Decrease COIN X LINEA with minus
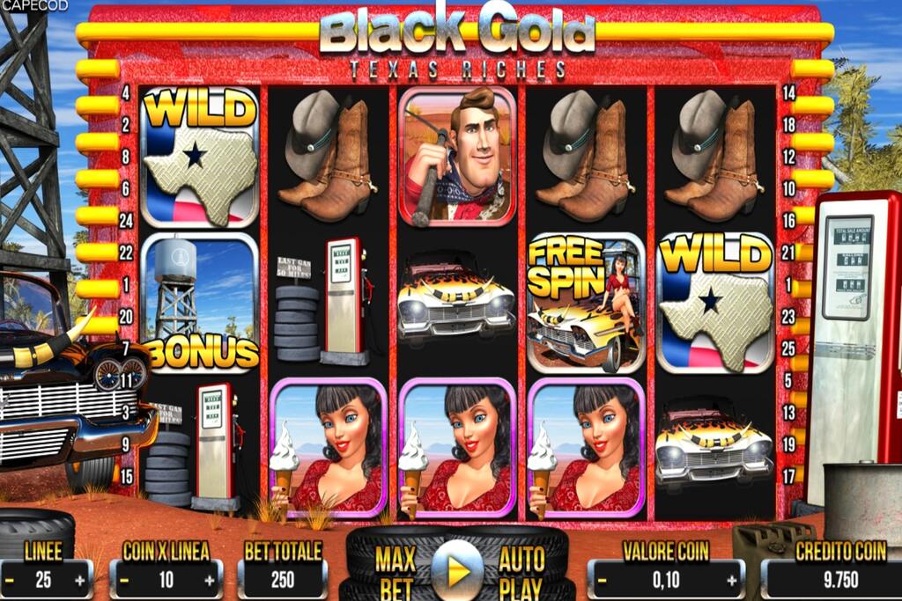This screenshot has width=902, height=601. click(123, 581)
